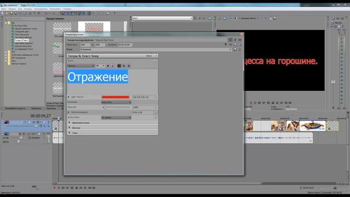350x197 pixels.
Task: Expand the location settings triangle
Action: tap(68, 112)
